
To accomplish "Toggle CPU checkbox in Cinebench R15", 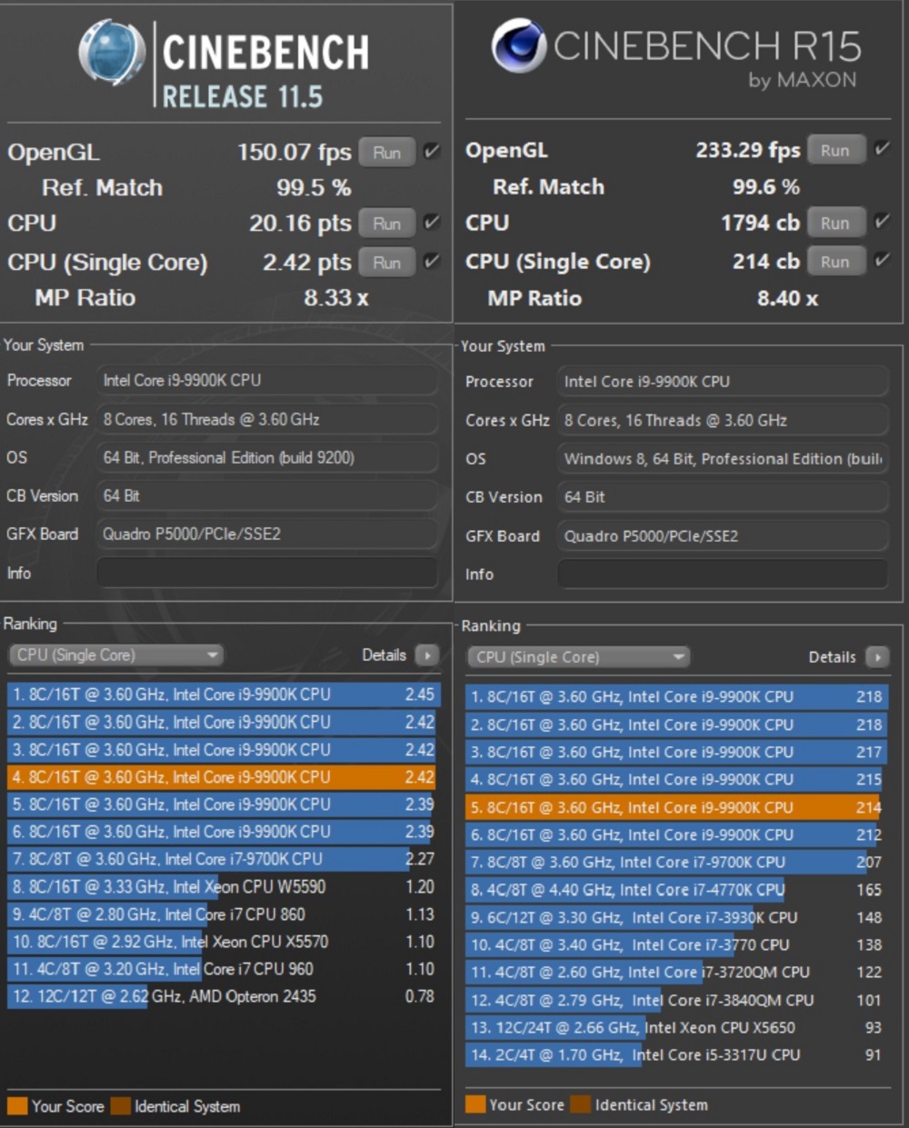I will [882, 222].
